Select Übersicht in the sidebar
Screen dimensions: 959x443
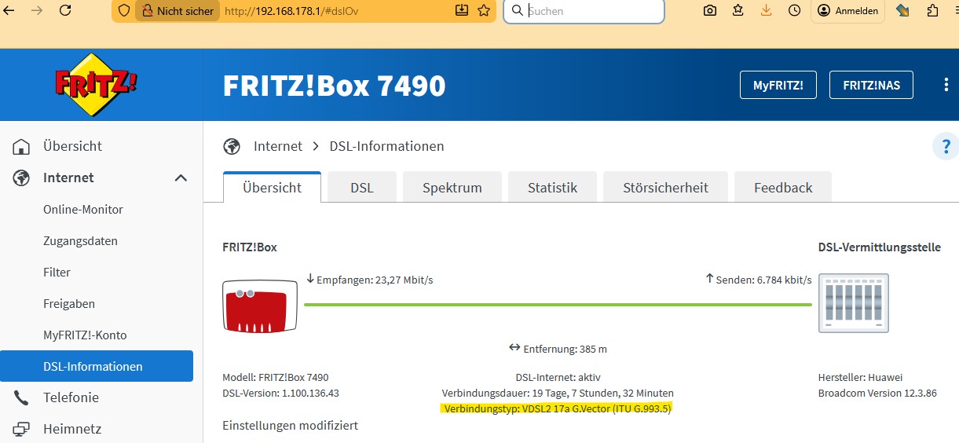coord(72,146)
